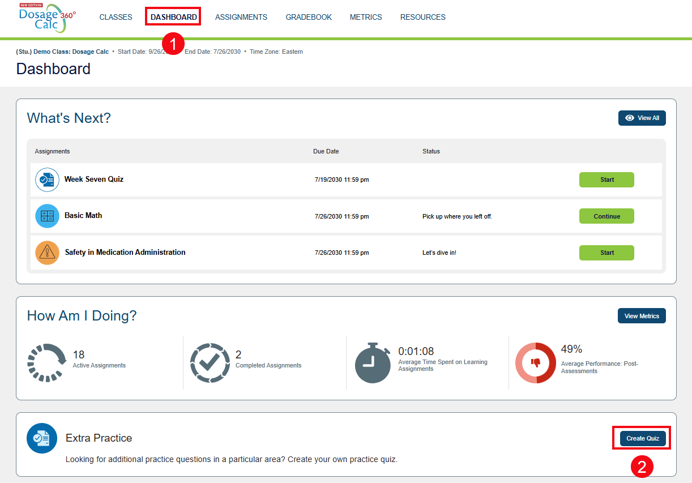692x483 pixels.
Task: Click the eye icon inside View All
Action: tap(629, 118)
